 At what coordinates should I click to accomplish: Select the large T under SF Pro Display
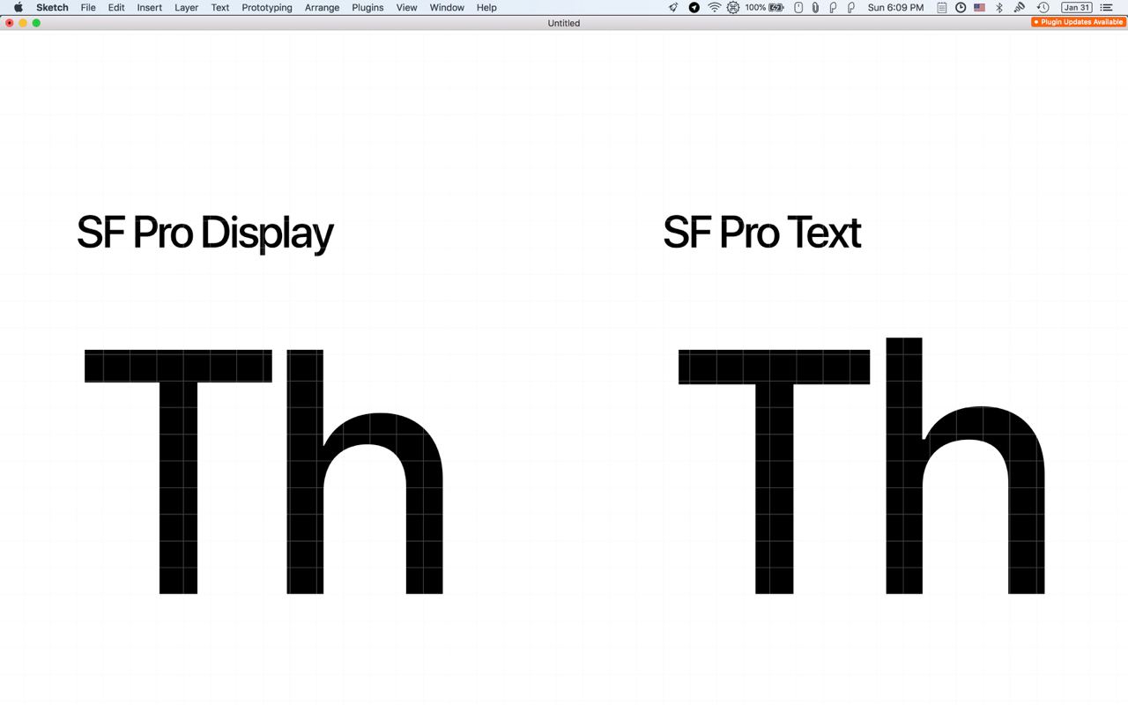179,471
